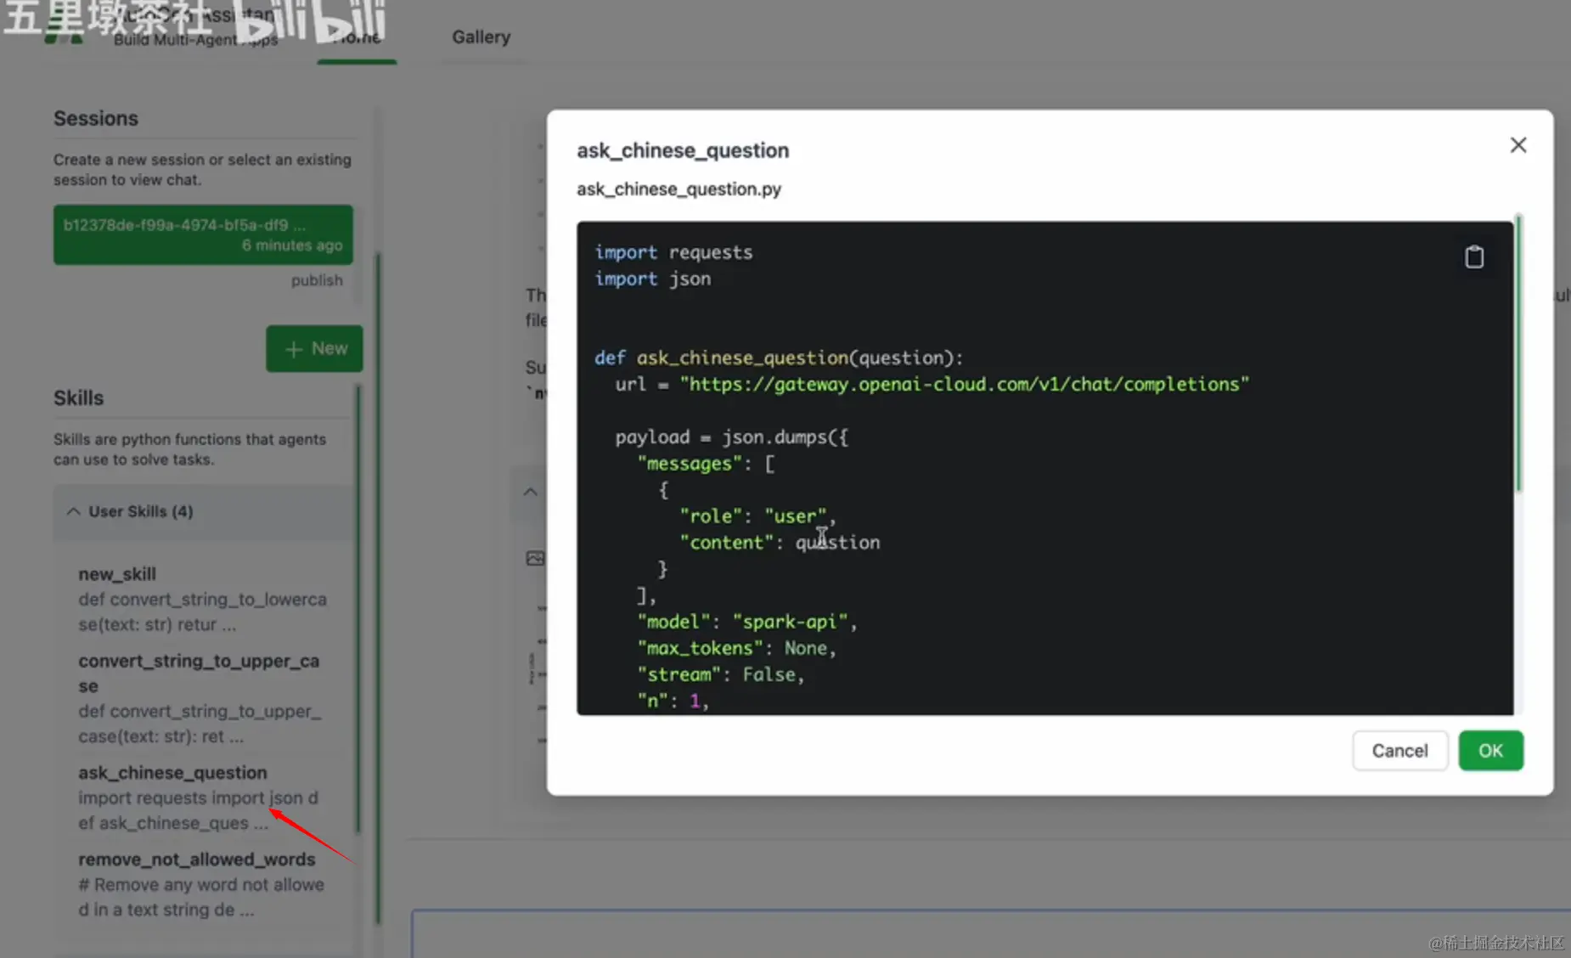Confirm the skill with the OK button
The width and height of the screenshot is (1571, 958).
point(1490,751)
